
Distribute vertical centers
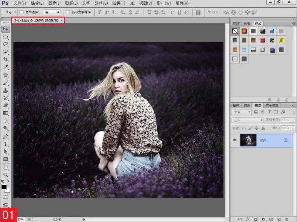click(x=156, y=12)
